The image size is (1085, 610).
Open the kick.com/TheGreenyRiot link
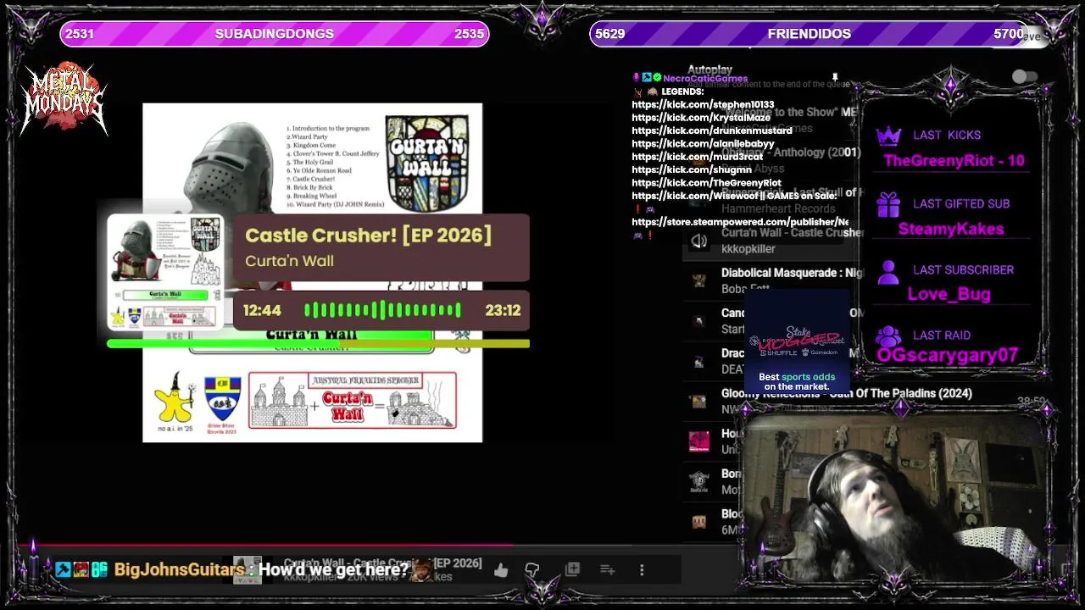click(706, 183)
